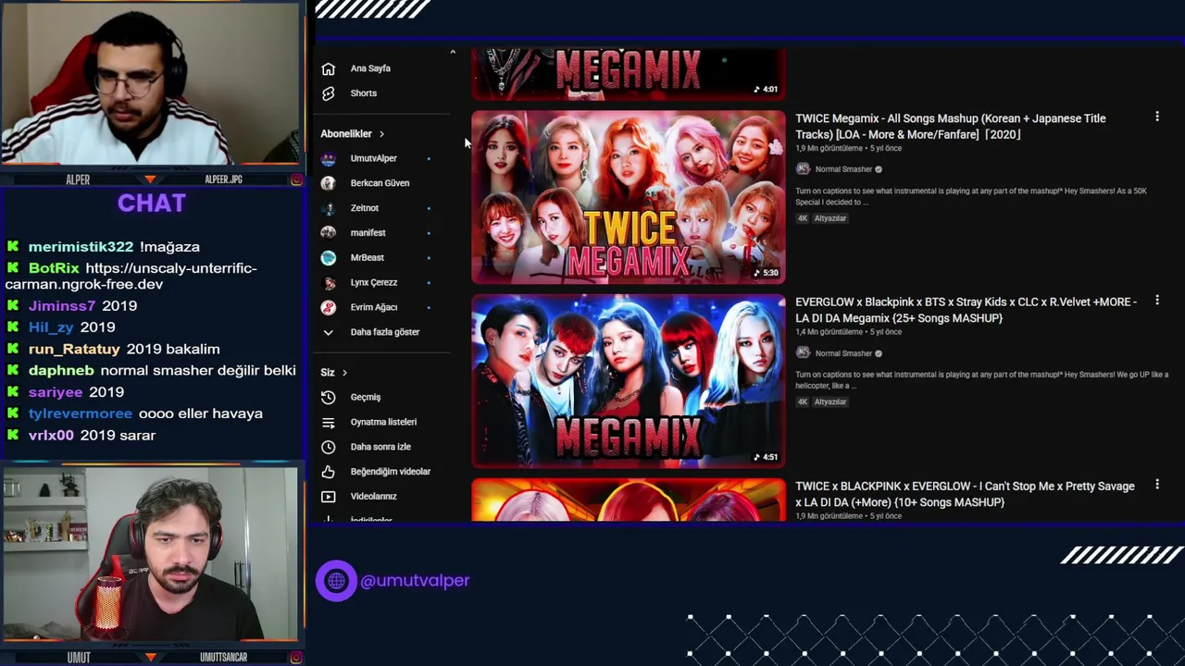1185x666 pixels.
Task: Select Oynatma listeleri menu item
Action: click(x=383, y=422)
